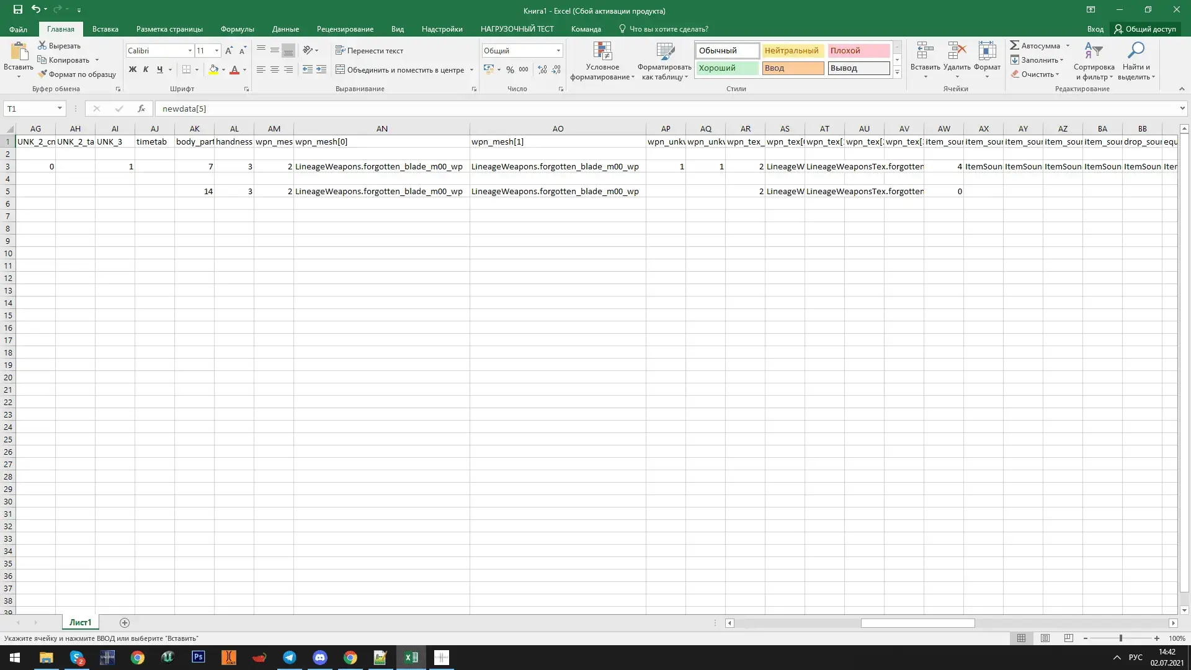
Task: Align text to the left
Action: 261,69
